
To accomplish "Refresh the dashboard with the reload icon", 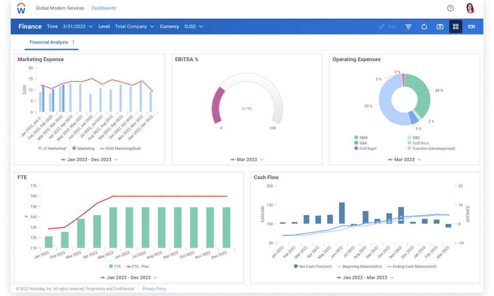I will (x=424, y=27).
